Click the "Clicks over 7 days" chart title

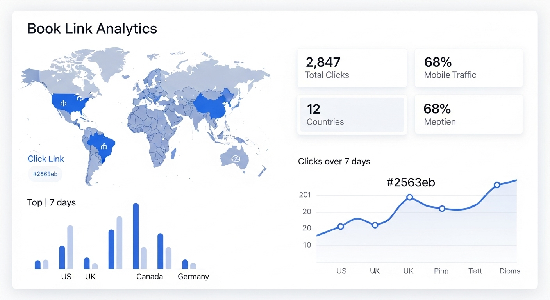(x=334, y=161)
